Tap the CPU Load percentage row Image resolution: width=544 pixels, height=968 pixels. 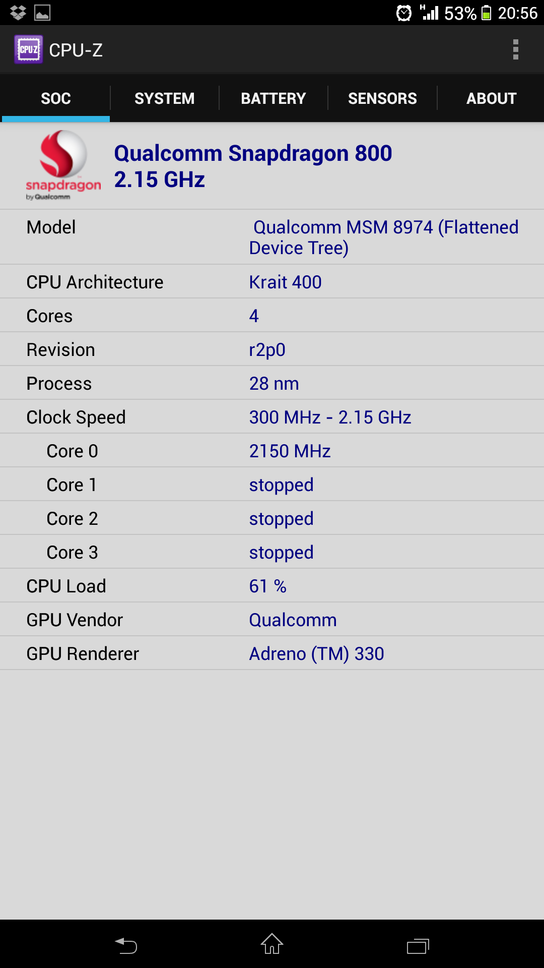pyautogui.click(x=272, y=586)
